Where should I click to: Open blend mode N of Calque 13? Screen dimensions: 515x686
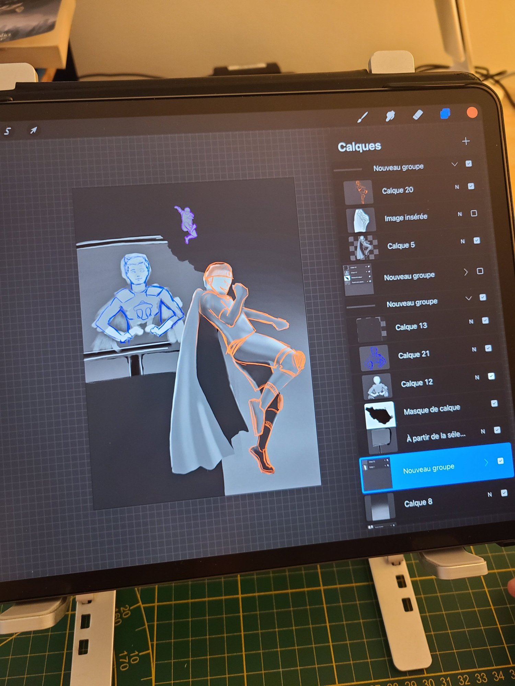point(471,322)
